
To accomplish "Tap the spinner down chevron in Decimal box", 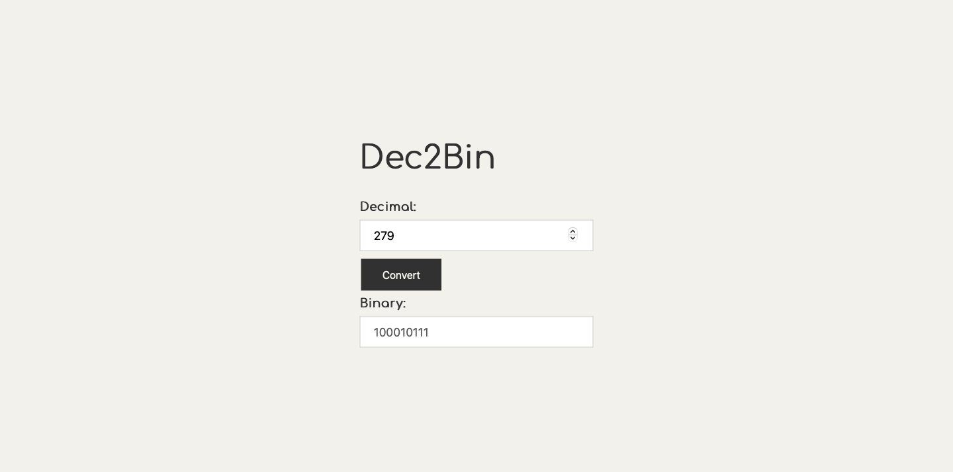I will (x=573, y=238).
